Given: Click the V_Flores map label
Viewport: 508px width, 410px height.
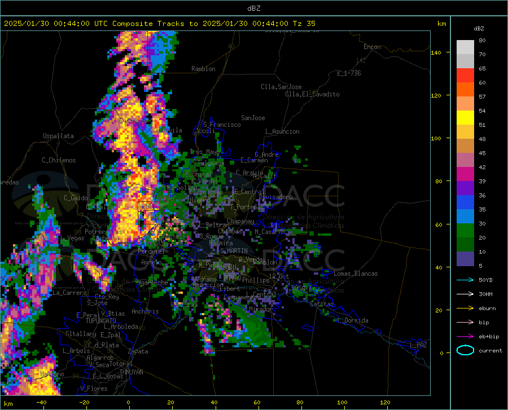Looking at the screenshot, I should tap(94, 389).
